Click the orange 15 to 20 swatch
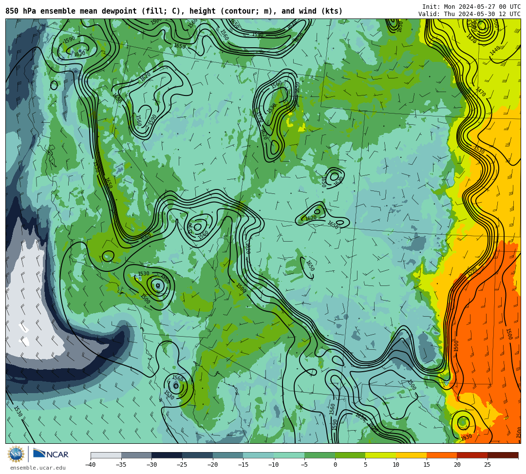Screen dimensions: 526x474 (x=442, y=455)
